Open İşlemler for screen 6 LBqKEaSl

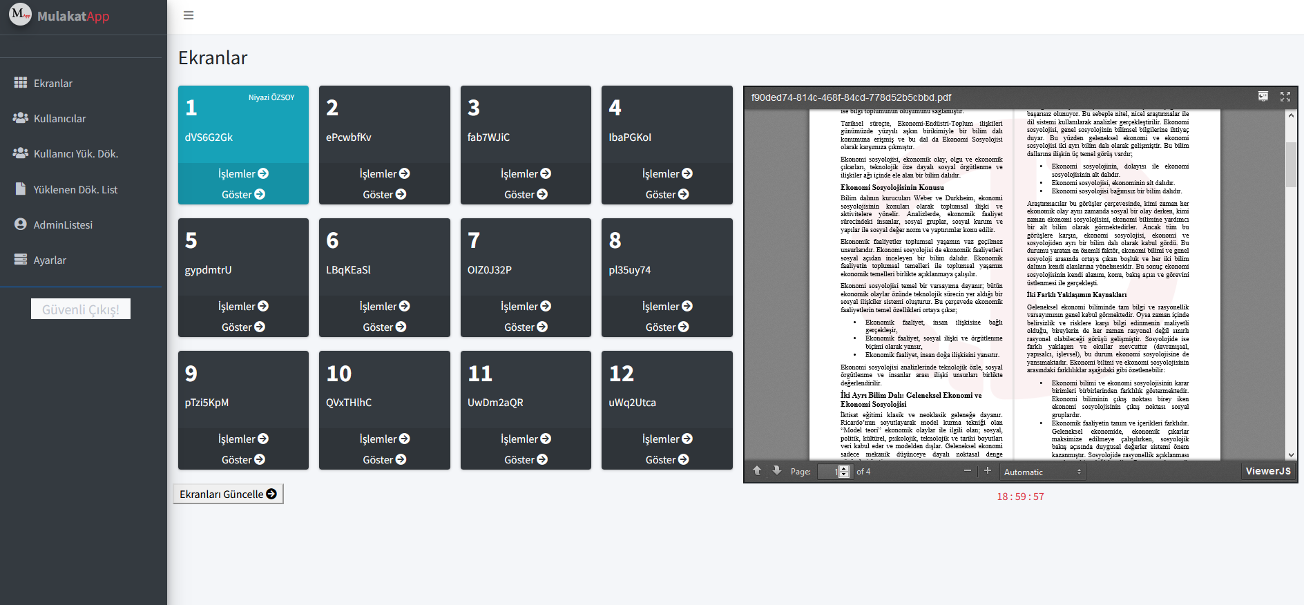(385, 306)
